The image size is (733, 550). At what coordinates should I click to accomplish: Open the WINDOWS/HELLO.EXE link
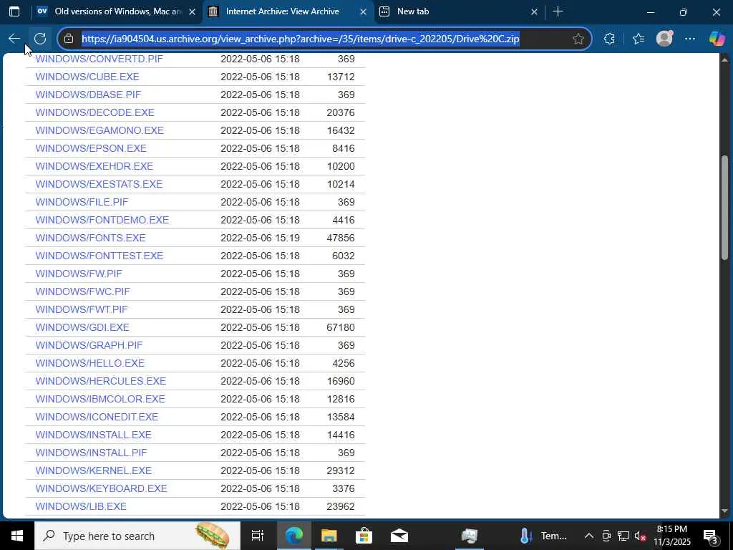[x=90, y=363]
